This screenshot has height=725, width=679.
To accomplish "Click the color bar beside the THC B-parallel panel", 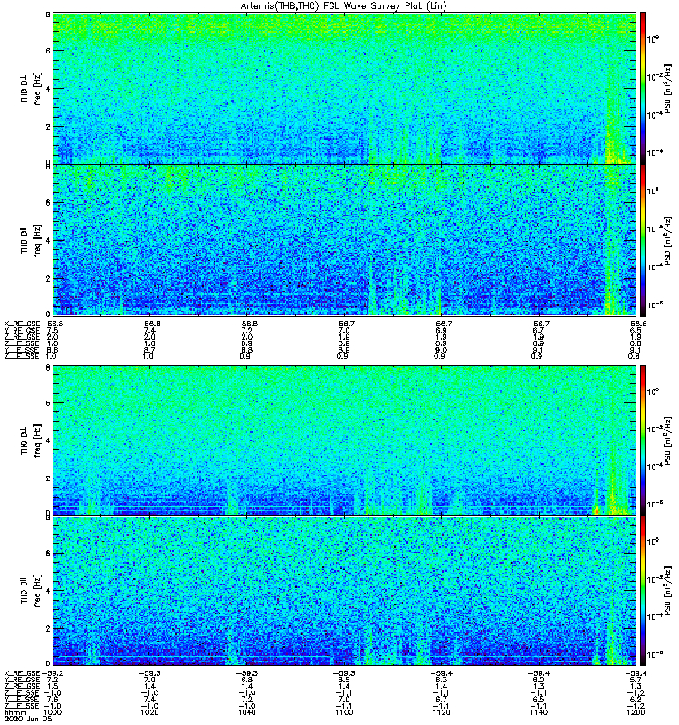I will [x=643, y=591].
